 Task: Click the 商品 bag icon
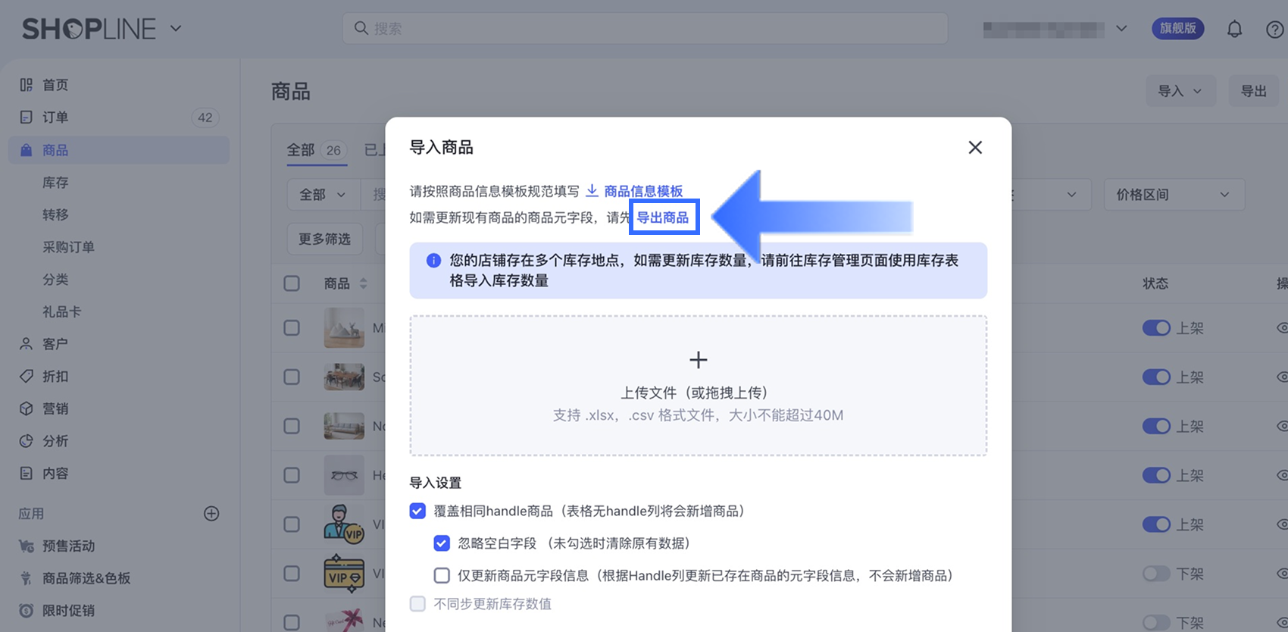pyautogui.click(x=27, y=150)
